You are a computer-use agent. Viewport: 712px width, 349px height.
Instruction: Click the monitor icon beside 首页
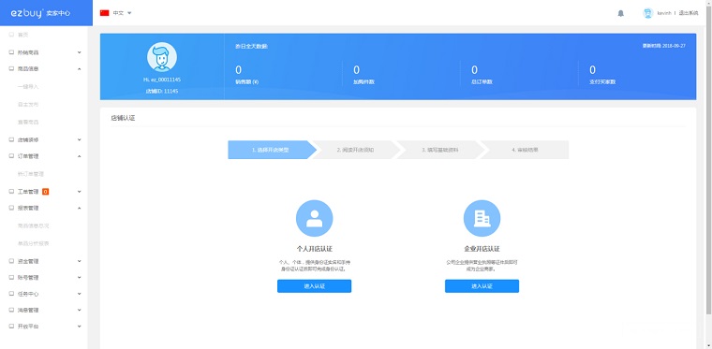pos(11,35)
